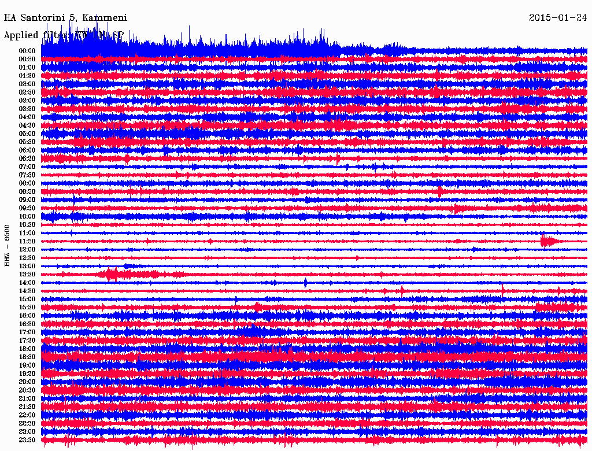Click the Applied filter text

[x=64, y=35]
